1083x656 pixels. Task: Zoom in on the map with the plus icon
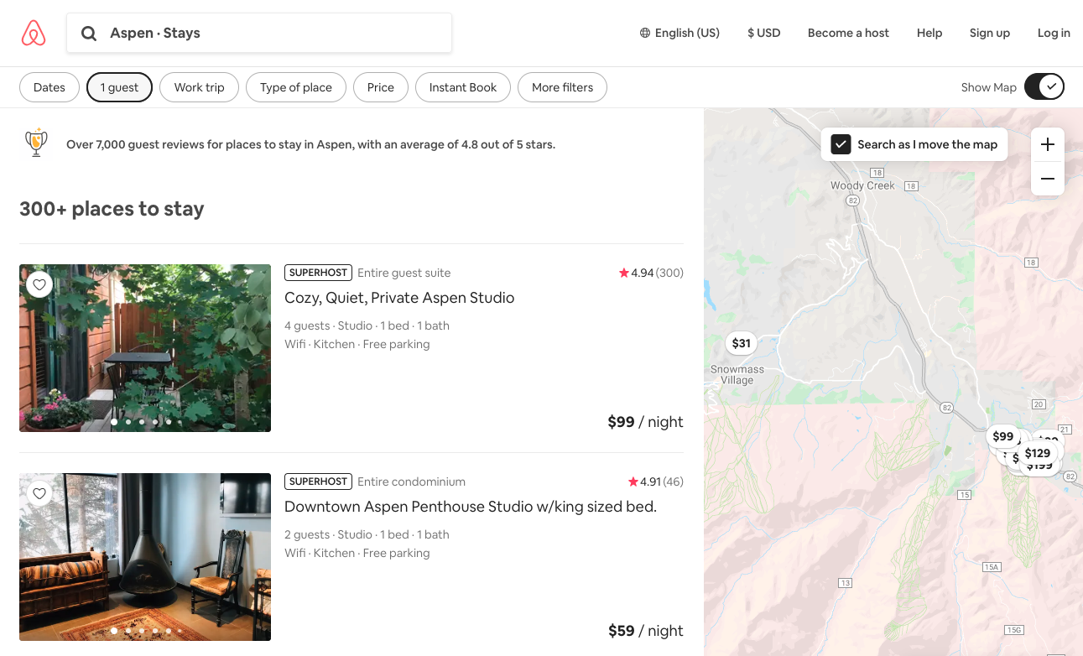1047,144
